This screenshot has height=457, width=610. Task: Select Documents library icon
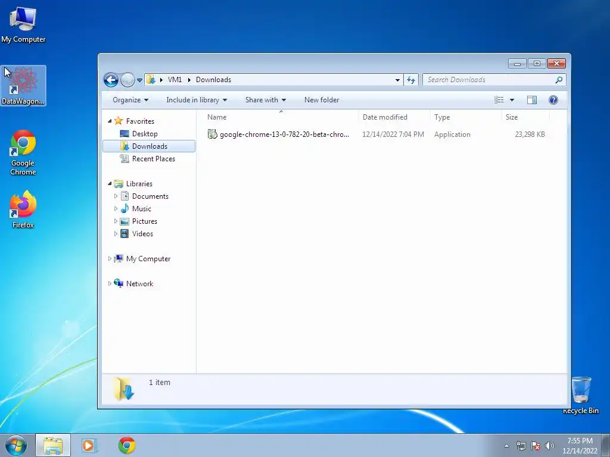pos(125,196)
